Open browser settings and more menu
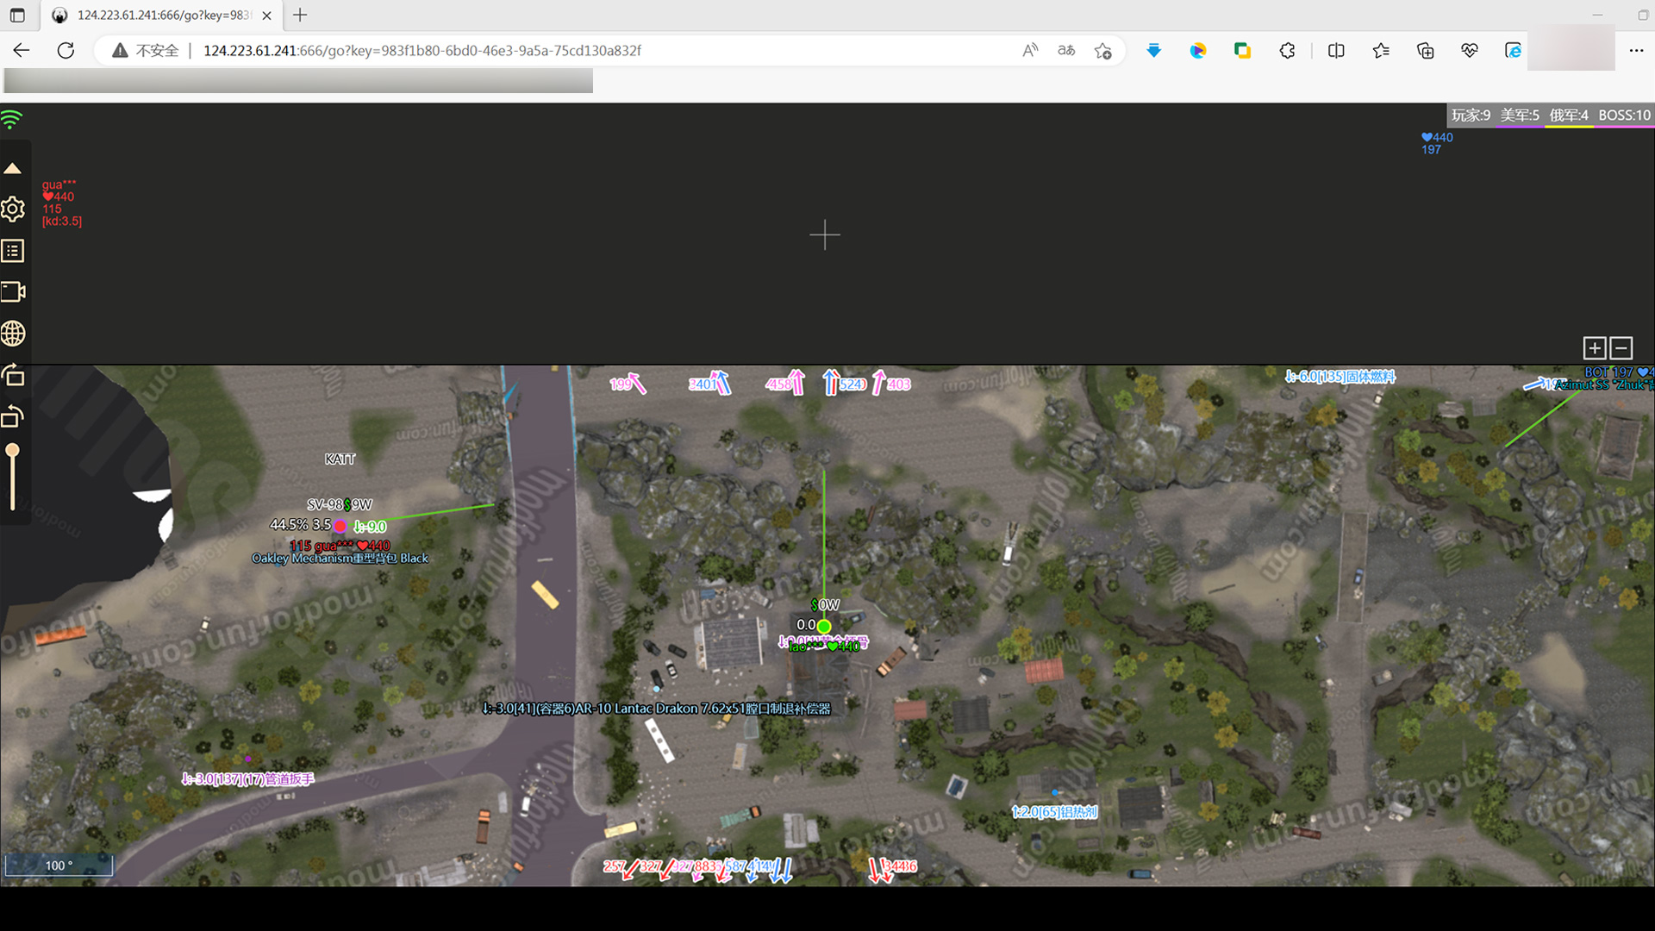Image resolution: width=1655 pixels, height=931 pixels. (x=1636, y=51)
